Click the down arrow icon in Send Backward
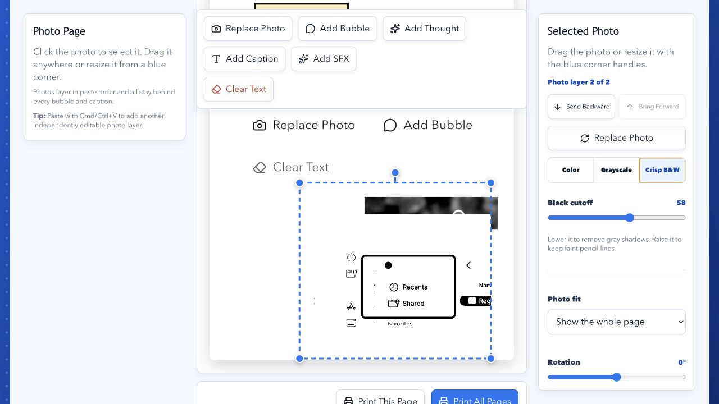This screenshot has width=719, height=404. point(557,107)
